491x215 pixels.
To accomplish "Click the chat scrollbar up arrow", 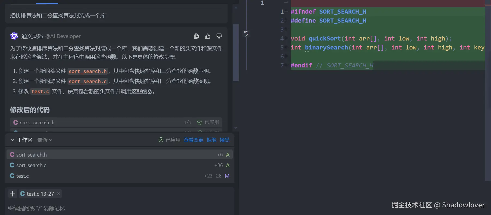I will click(x=236, y=8).
